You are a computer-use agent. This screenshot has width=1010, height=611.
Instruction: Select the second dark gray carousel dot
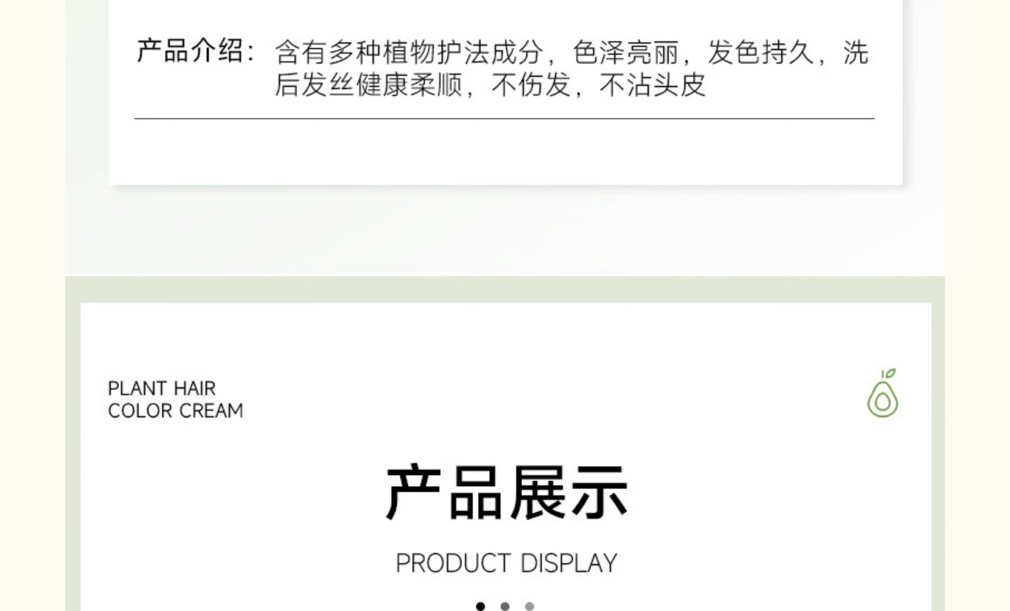(505, 606)
